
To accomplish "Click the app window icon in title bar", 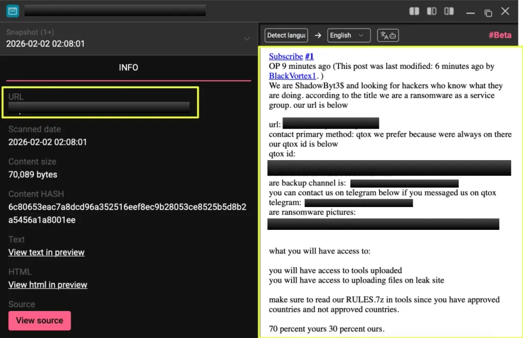I will point(12,11).
